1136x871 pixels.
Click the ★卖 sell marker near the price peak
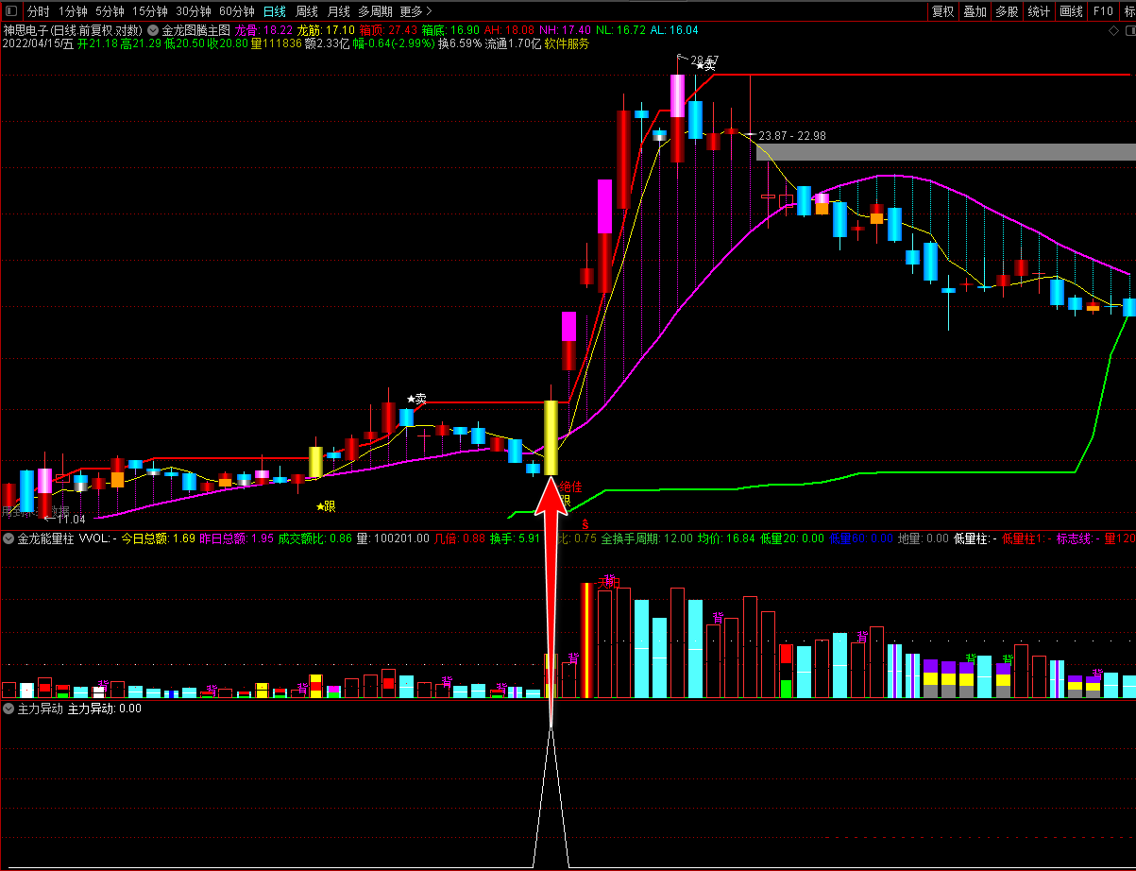click(705, 65)
